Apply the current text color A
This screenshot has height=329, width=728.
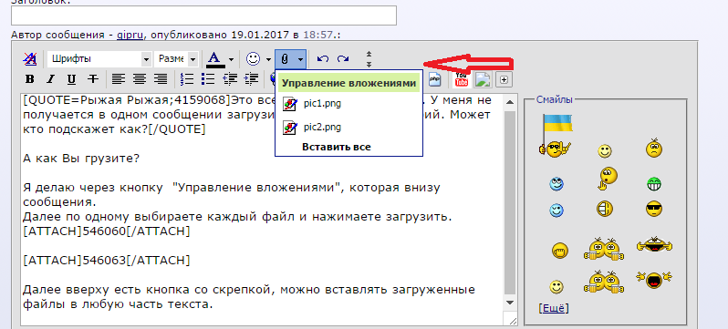point(214,59)
